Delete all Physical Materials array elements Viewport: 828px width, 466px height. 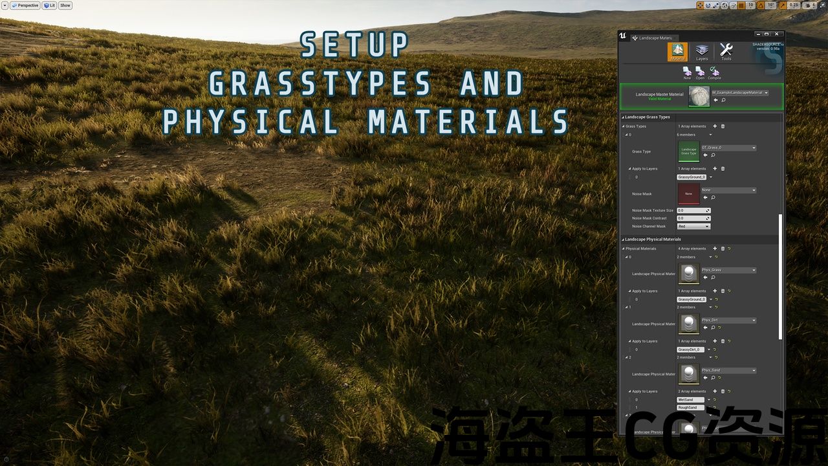point(723,249)
